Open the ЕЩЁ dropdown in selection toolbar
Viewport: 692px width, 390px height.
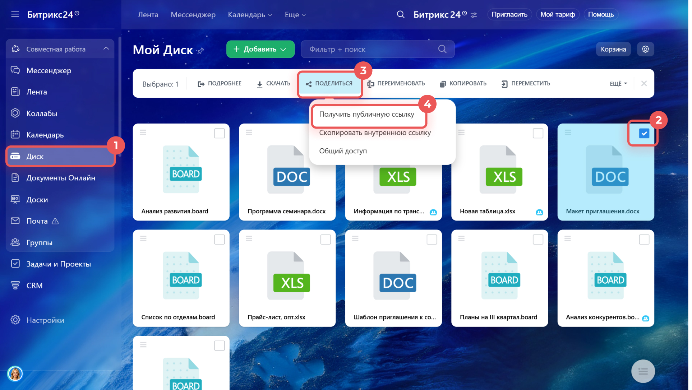(x=618, y=84)
